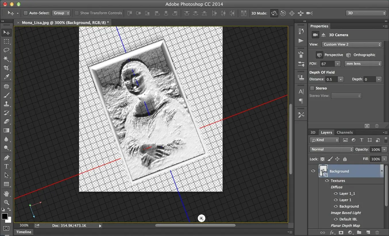
Task: Select the Crop tool
Action: (6, 68)
